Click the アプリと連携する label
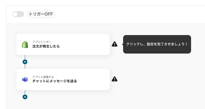This screenshot has height=109, width=205. (43, 77)
